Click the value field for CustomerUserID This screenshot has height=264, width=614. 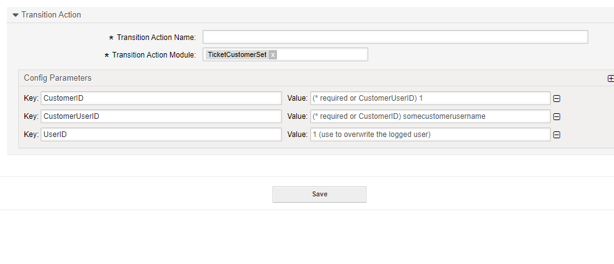pos(430,116)
